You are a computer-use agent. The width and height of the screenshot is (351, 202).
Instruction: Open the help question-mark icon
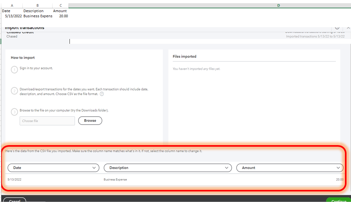click(x=337, y=27)
